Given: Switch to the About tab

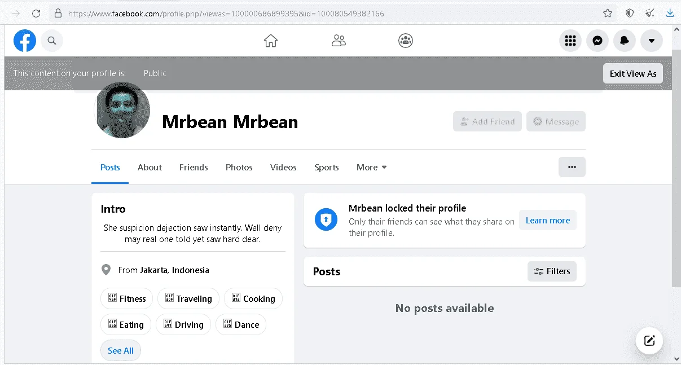Looking at the screenshot, I should coord(150,168).
